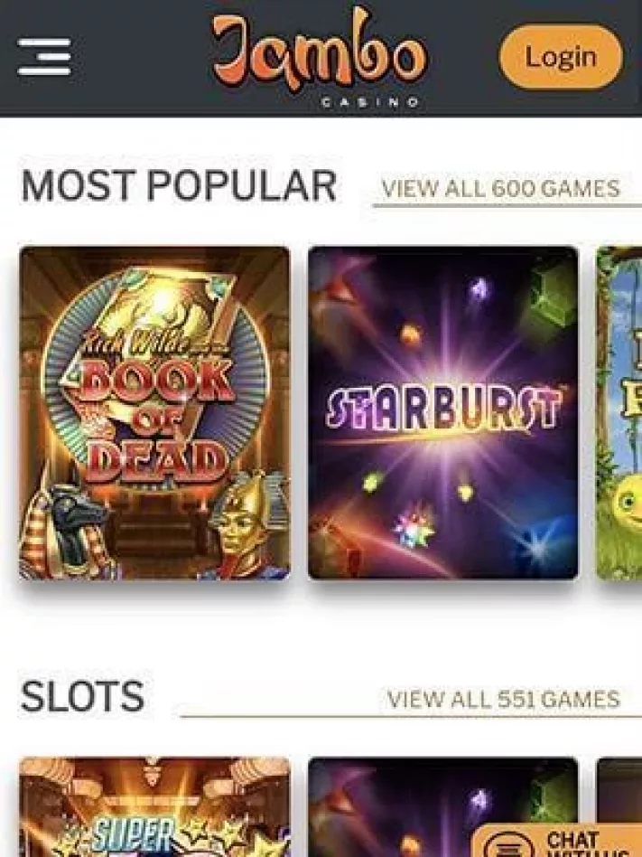This screenshot has height=857, width=642.
Task: Open Starburst tile in the Slots row
Action: click(x=442, y=806)
